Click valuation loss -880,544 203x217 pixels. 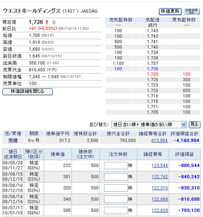pos(189,165)
